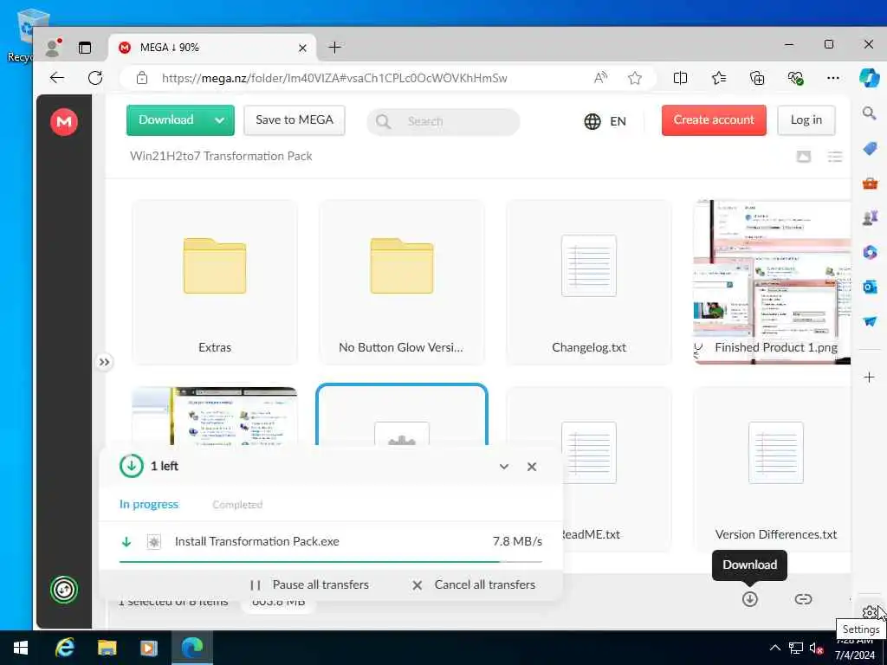Click the address bar URL

click(334, 78)
